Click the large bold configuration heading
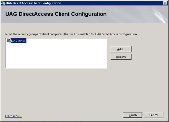 [56, 14]
